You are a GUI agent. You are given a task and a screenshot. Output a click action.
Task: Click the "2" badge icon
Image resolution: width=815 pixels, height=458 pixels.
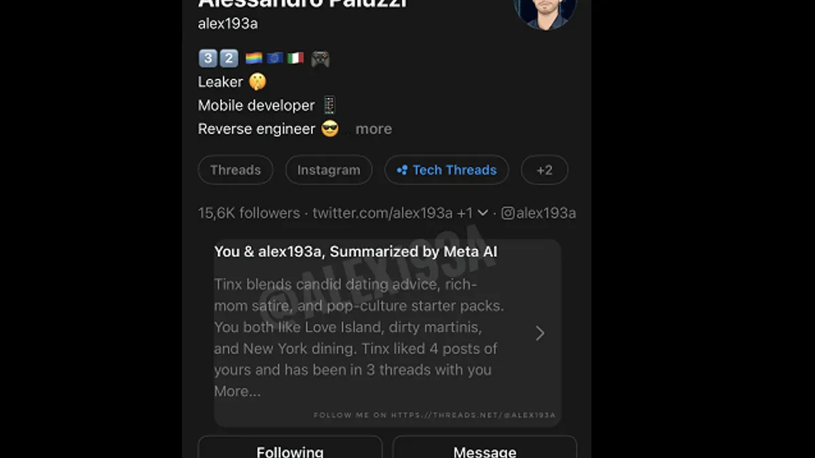click(x=228, y=58)
